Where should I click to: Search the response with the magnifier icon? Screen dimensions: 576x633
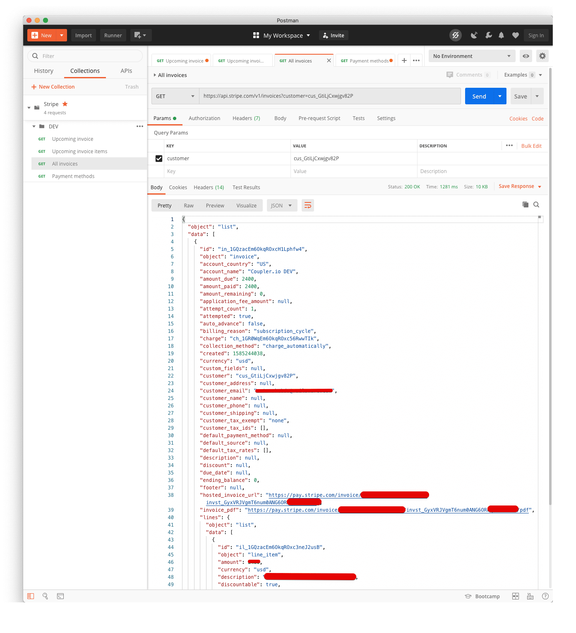pos(536,205)
